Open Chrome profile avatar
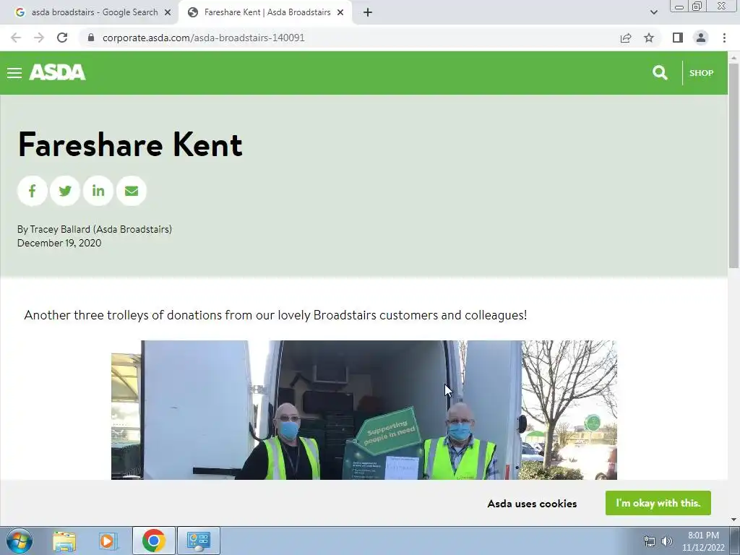Image resolution: width=740 pixels, height=555 pixels. [x=701, y=38]
